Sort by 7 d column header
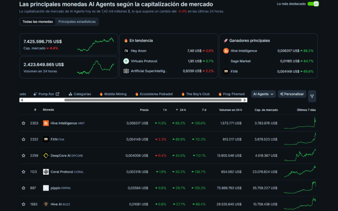Screen dimensions: 338x211 click(204, 110)
